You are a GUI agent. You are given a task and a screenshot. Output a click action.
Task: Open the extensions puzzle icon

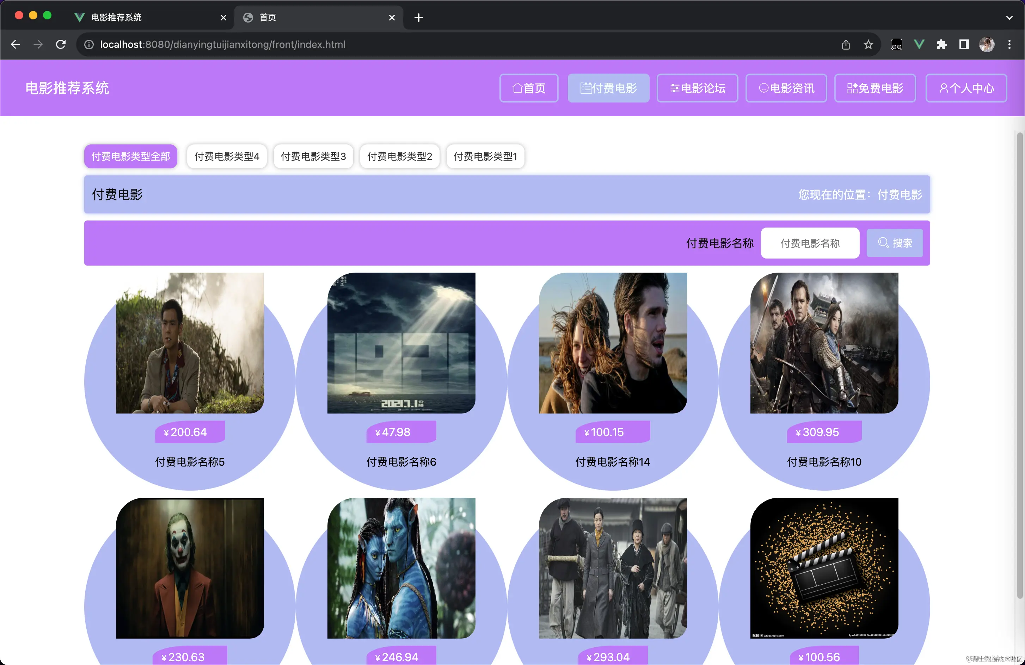click(x=941, y=44)
